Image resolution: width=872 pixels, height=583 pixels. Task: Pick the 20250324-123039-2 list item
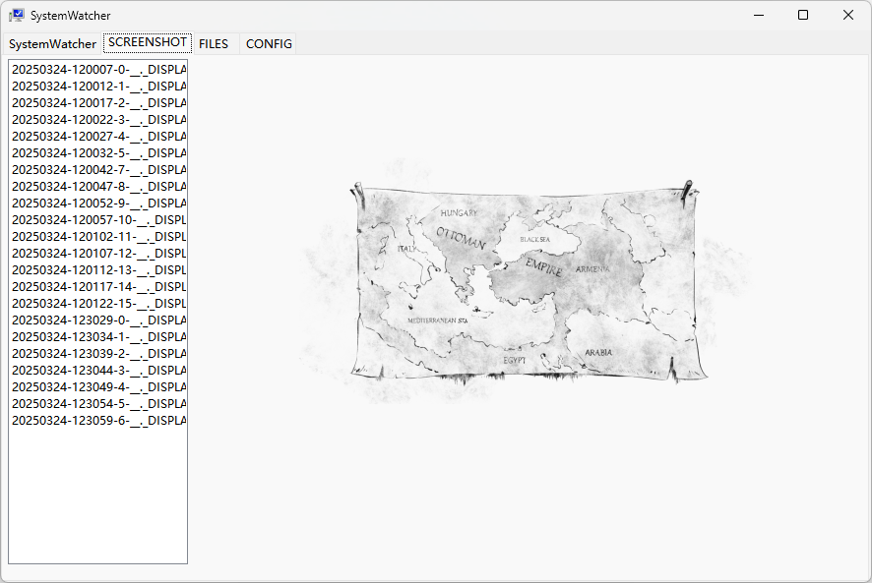98,354
